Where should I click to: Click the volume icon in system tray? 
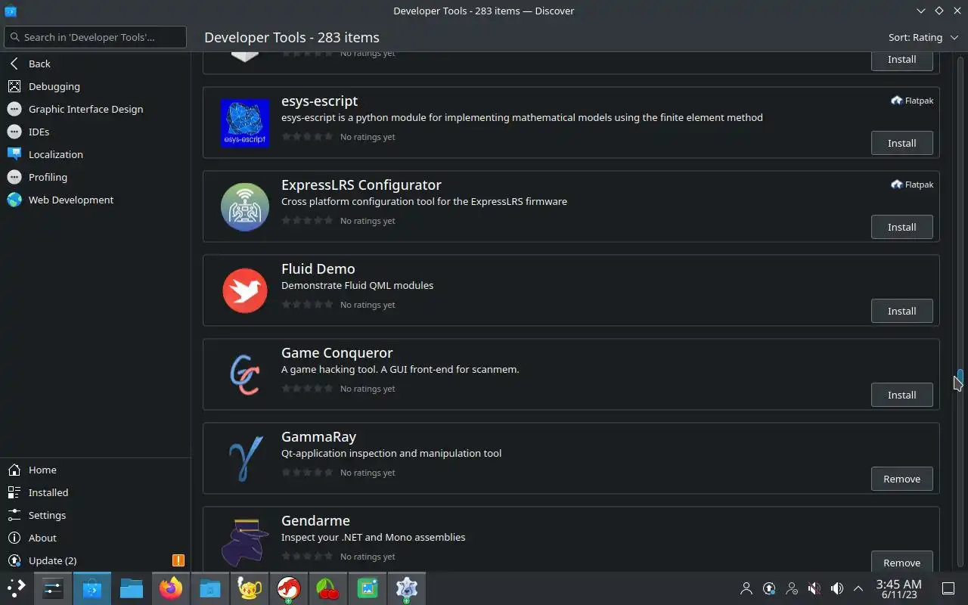[x=836, y=588]
